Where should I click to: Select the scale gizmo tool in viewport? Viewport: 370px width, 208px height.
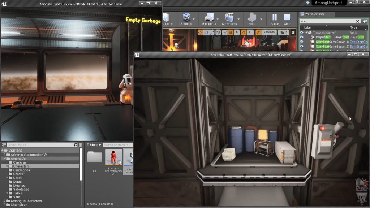pos(212,32)
